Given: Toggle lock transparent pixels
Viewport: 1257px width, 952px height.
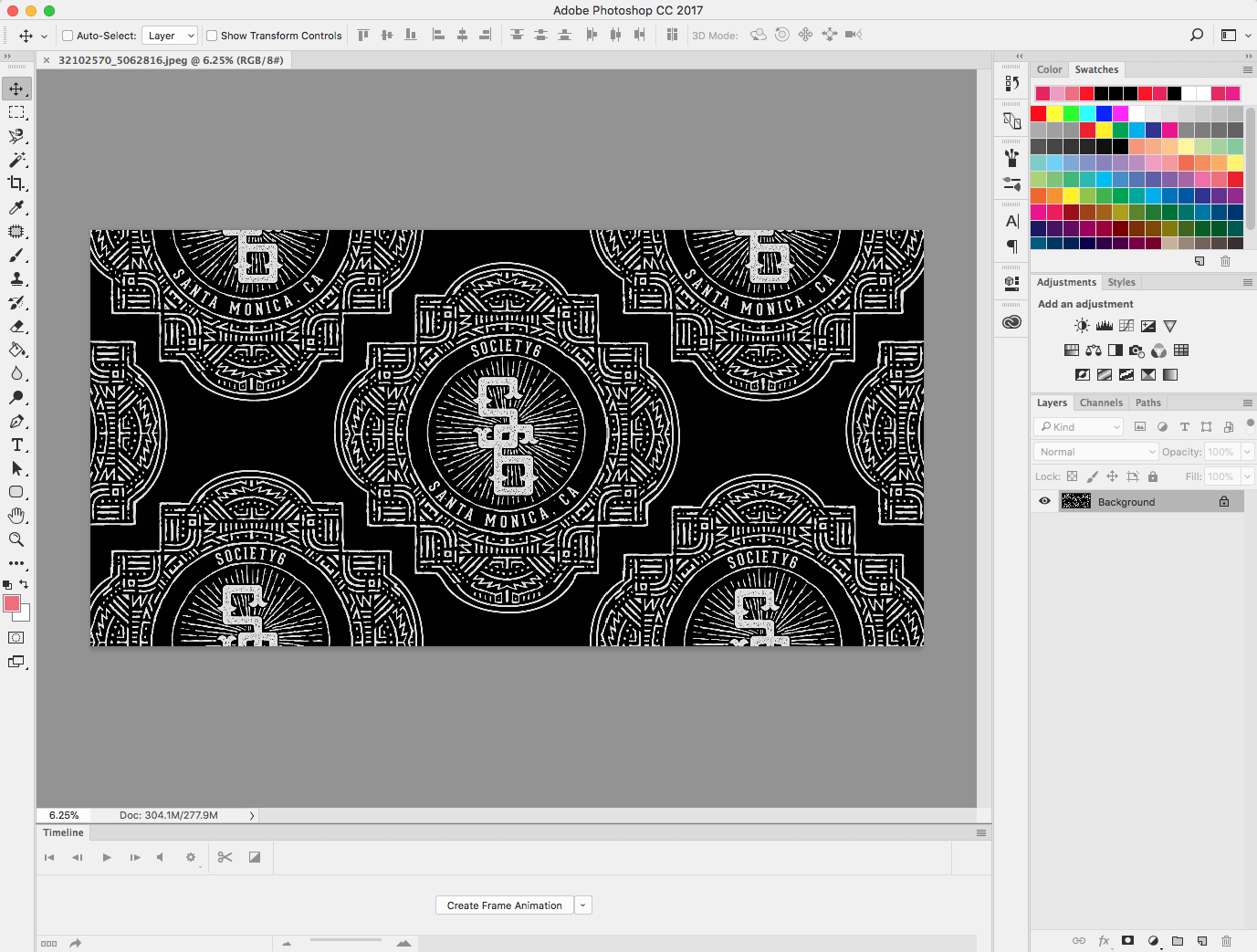Looking at the screenshot, I should pyautogui.click(x=1073, y=476).
